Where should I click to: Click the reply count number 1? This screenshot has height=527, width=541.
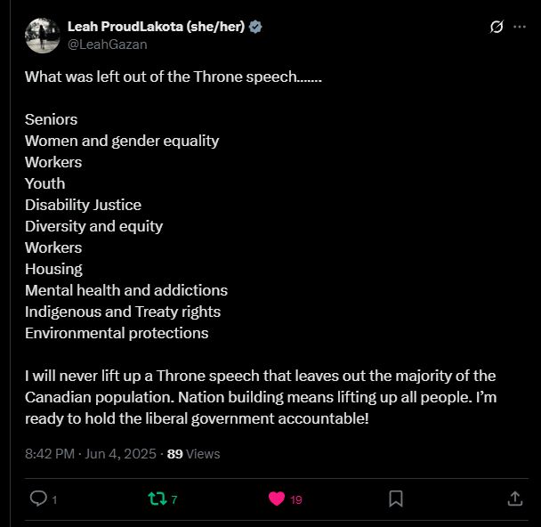[x=54, y=499]
